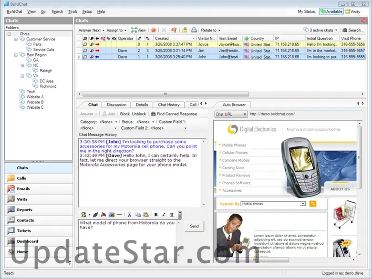Click the red flag toolbar icon
This screenshot has width=372, height=279.
tap(174, 30)
